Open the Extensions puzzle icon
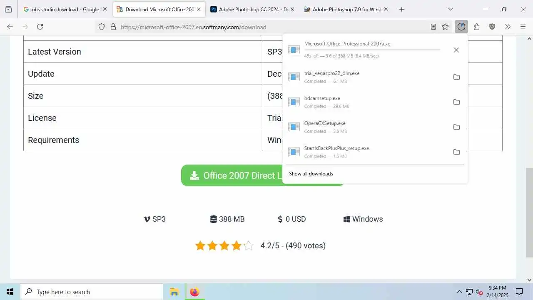Viewport: 533px width, 300px height. (476, 27)
